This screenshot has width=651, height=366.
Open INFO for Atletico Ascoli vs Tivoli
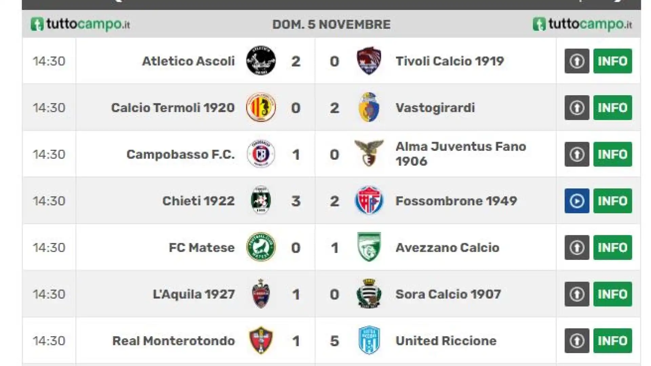pyautogui.click(x=613, y=61)
